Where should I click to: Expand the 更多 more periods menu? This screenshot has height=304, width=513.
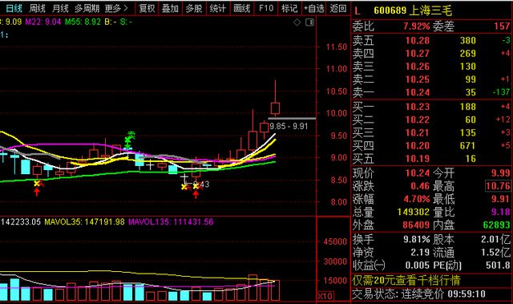tap(116, 8)
